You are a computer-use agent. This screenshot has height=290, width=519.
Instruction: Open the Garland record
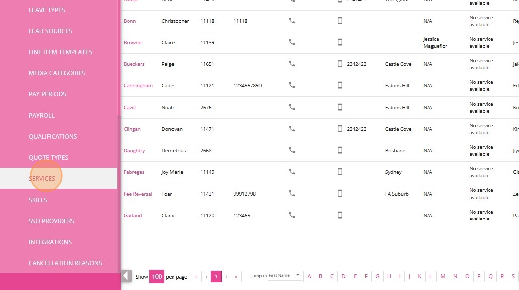133,215
